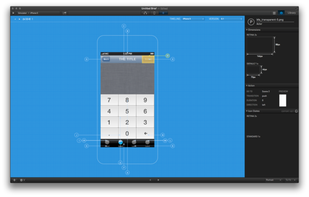Click the transition preview thumbnail
The image size is (309, 197).
(282, 100)
